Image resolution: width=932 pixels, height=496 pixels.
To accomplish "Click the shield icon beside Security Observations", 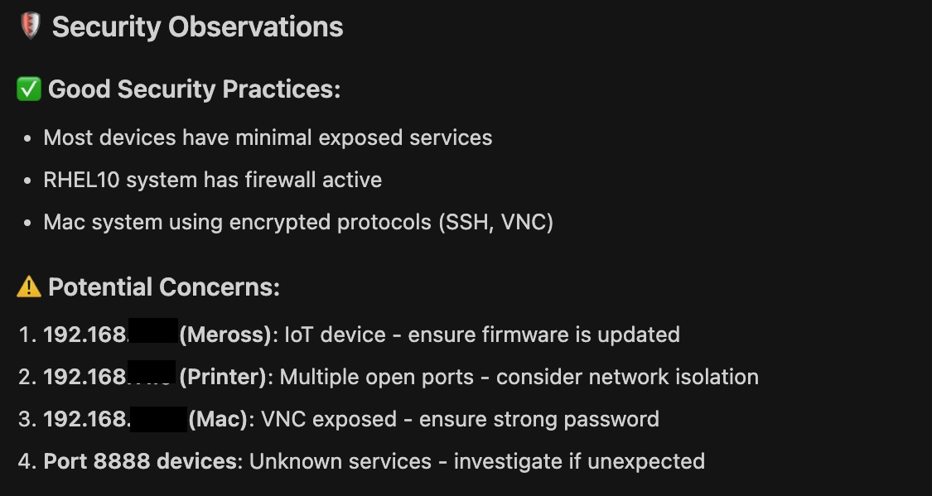I will pos(31,27).
